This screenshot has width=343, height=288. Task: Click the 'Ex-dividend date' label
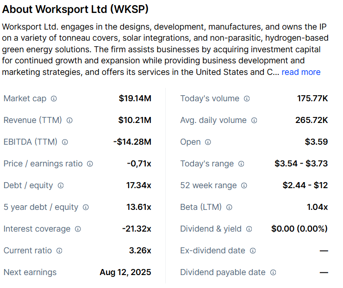(212, 251)
